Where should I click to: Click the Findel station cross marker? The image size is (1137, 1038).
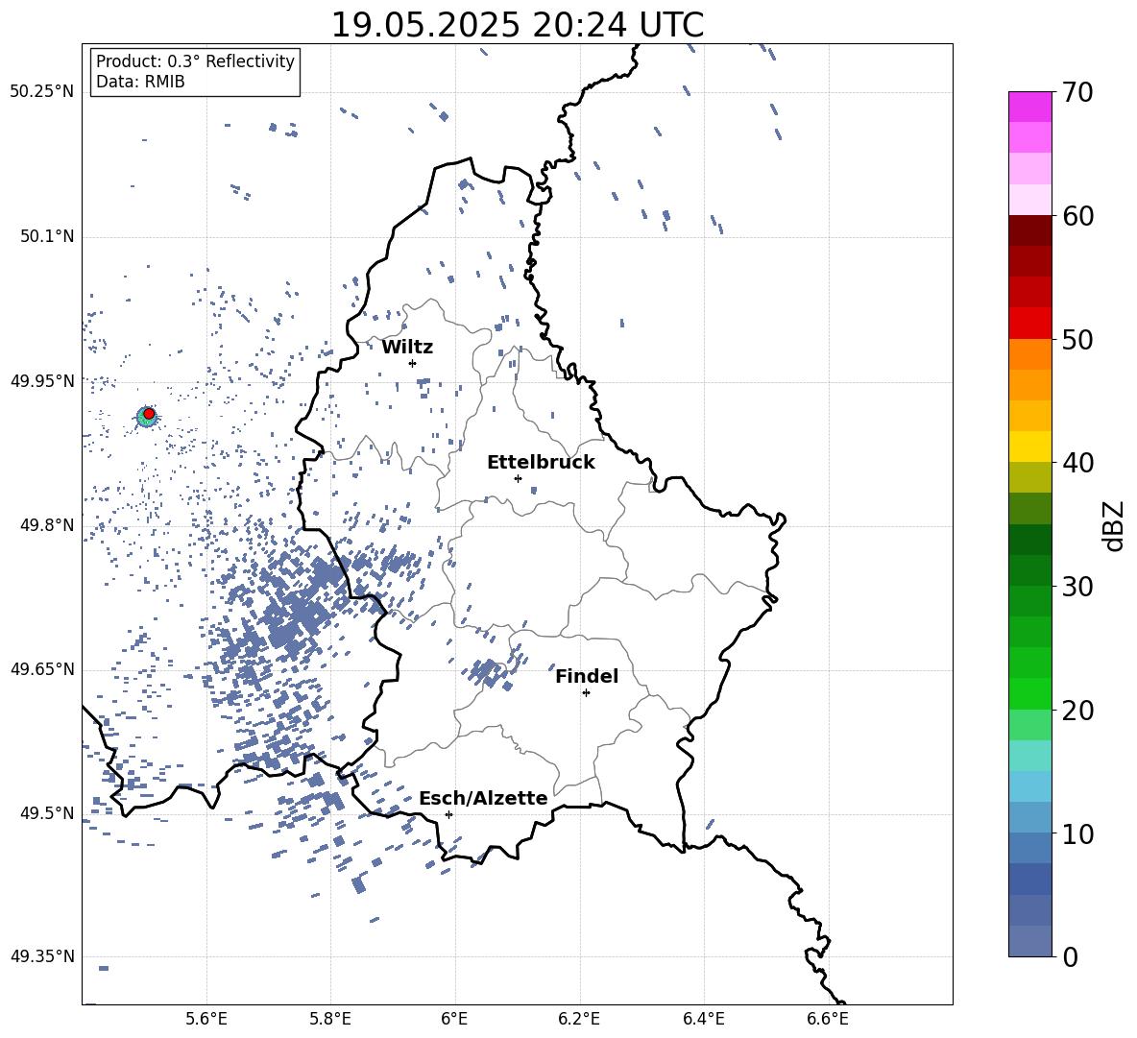click(x=586, y=693)
